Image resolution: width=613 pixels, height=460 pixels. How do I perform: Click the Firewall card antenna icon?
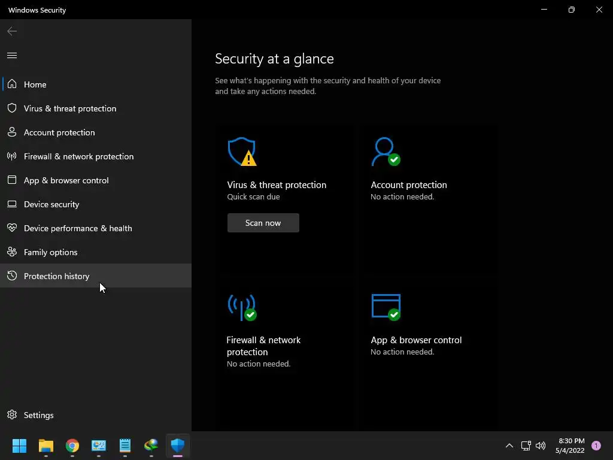pyautogui.click(x=242, y=307)
